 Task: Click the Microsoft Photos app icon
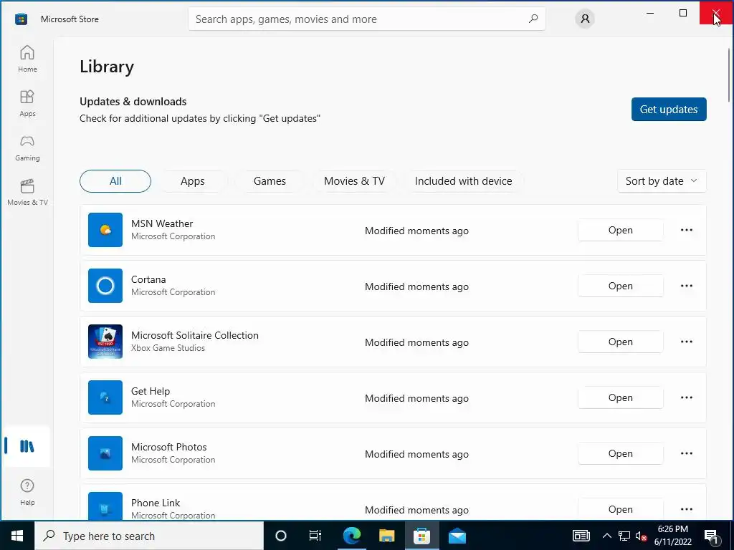(x=105, y=453)
